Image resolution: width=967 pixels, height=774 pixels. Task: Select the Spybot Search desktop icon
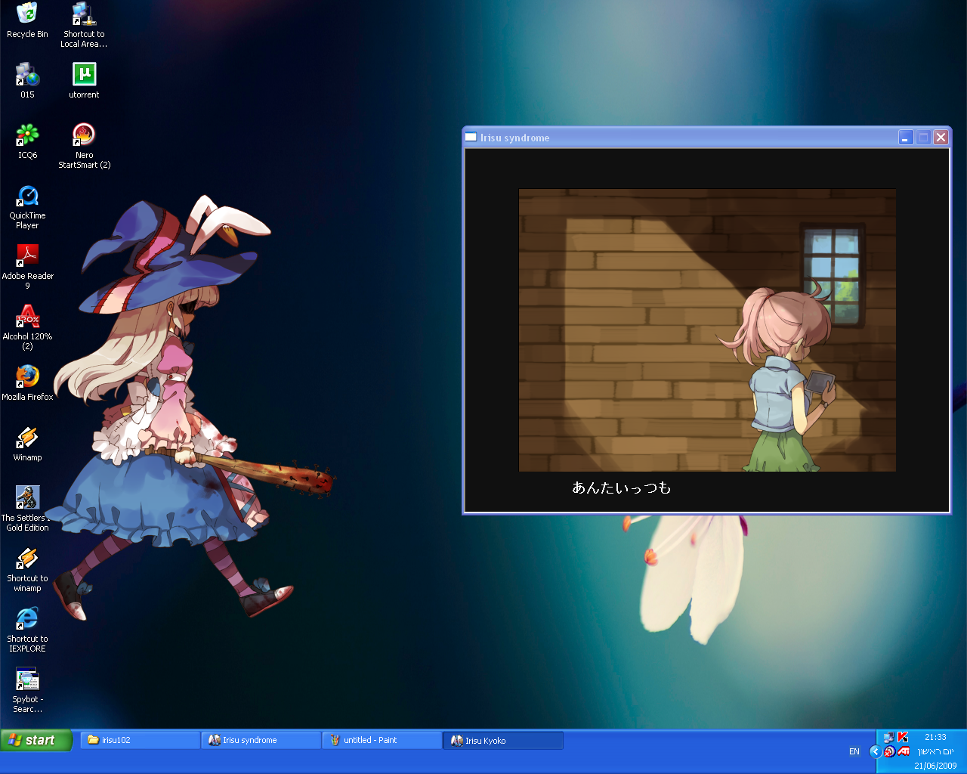27,690
